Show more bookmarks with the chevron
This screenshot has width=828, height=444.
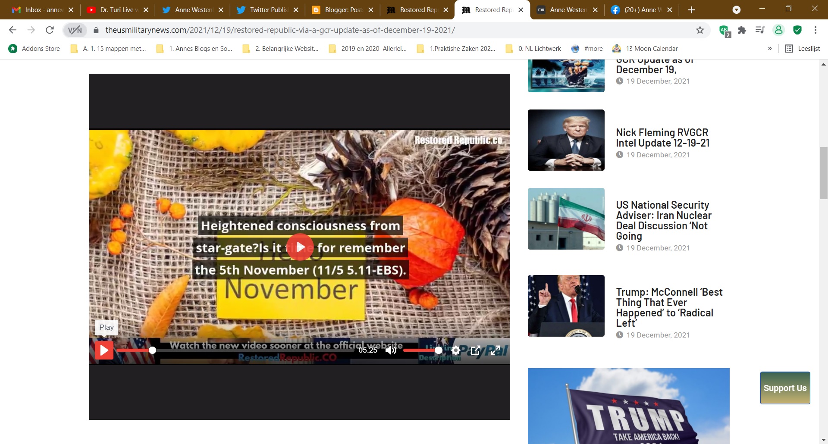coord(770,49)
